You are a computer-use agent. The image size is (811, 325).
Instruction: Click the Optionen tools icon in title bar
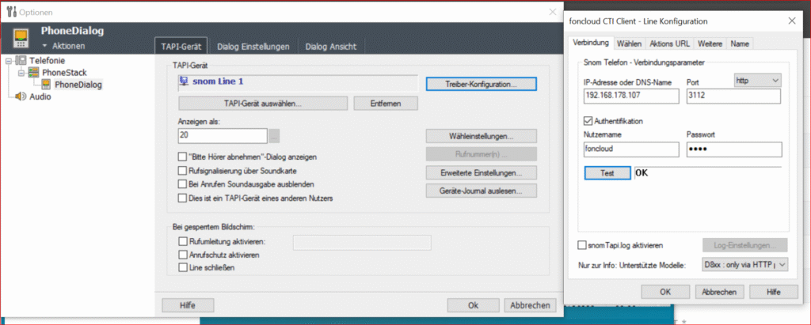tap(12, 11)
